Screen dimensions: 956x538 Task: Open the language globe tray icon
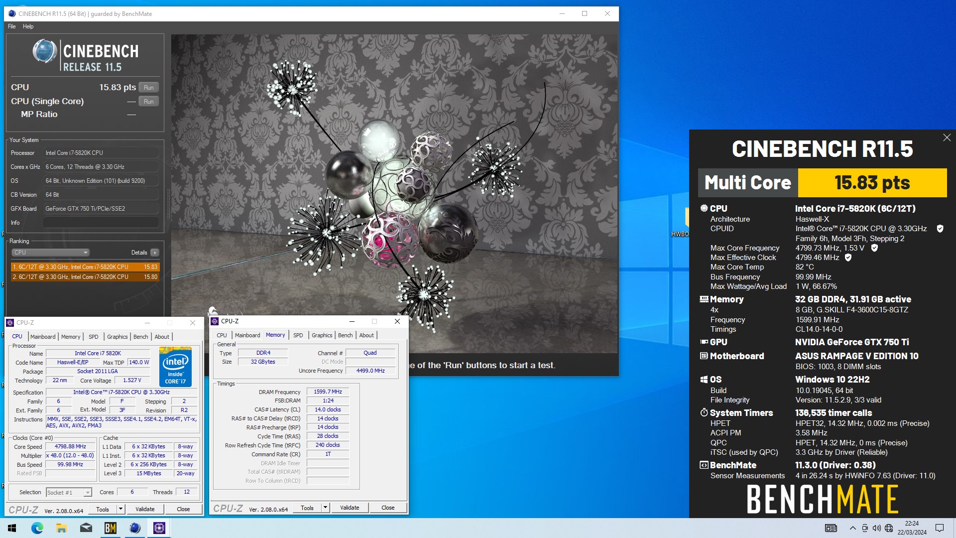coord(889,528)
